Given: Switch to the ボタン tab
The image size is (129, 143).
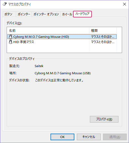Looking at the screenshot, I should point(8,14).
